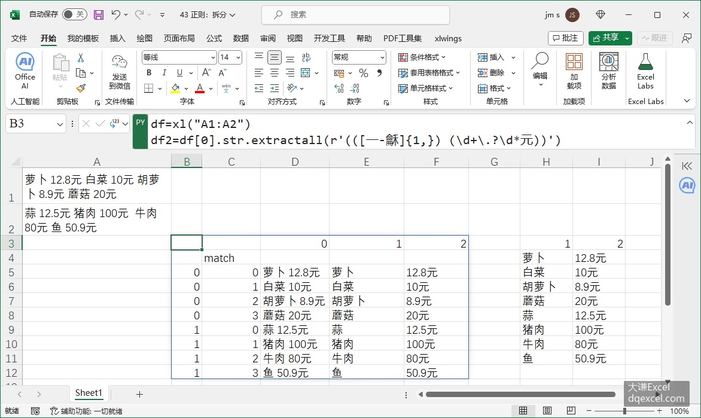Align cell text to the right

290,72
